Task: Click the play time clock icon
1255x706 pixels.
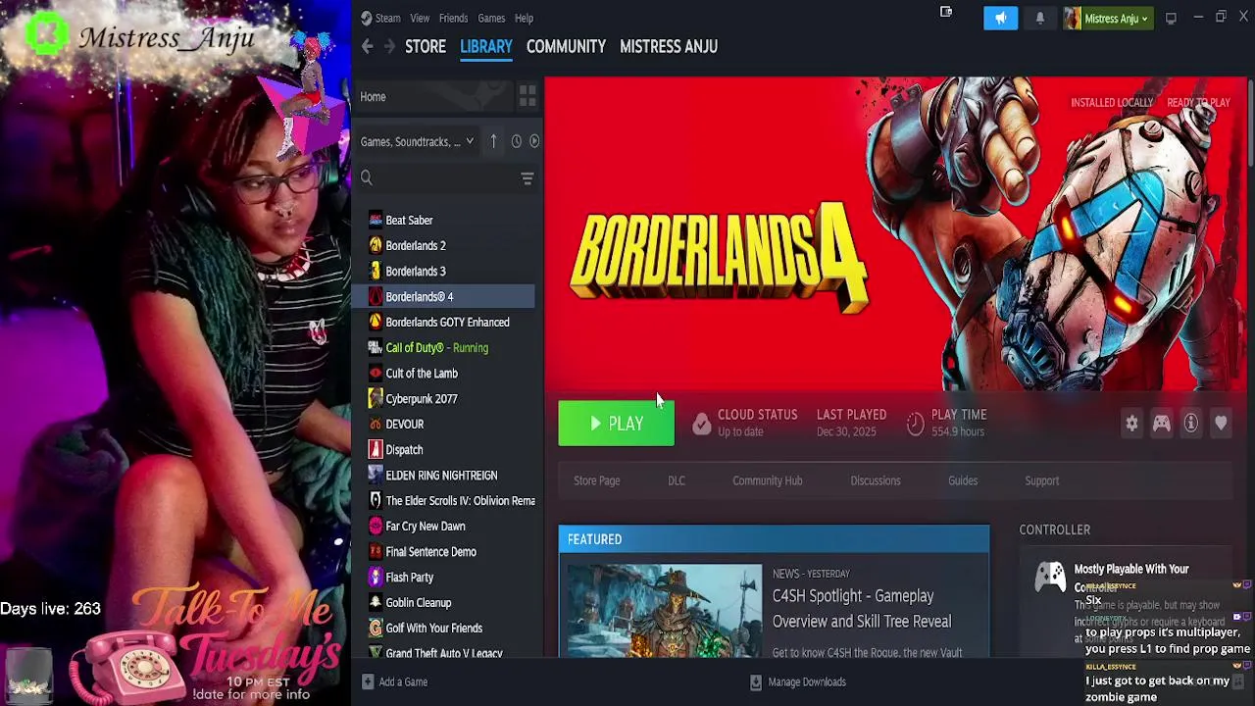Action: (915, 423)
